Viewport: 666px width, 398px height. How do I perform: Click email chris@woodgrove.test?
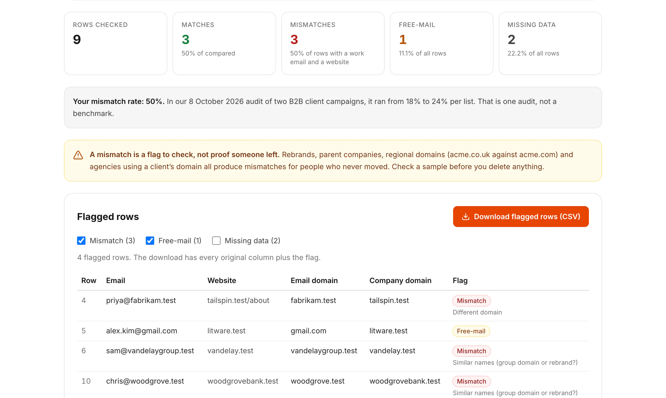145,381
